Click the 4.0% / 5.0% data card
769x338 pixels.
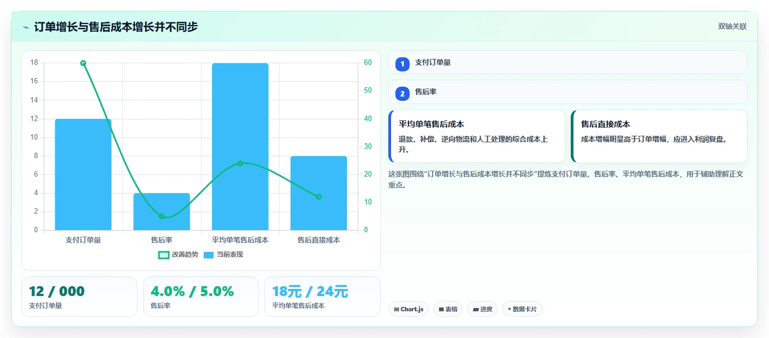coord(200,297)
